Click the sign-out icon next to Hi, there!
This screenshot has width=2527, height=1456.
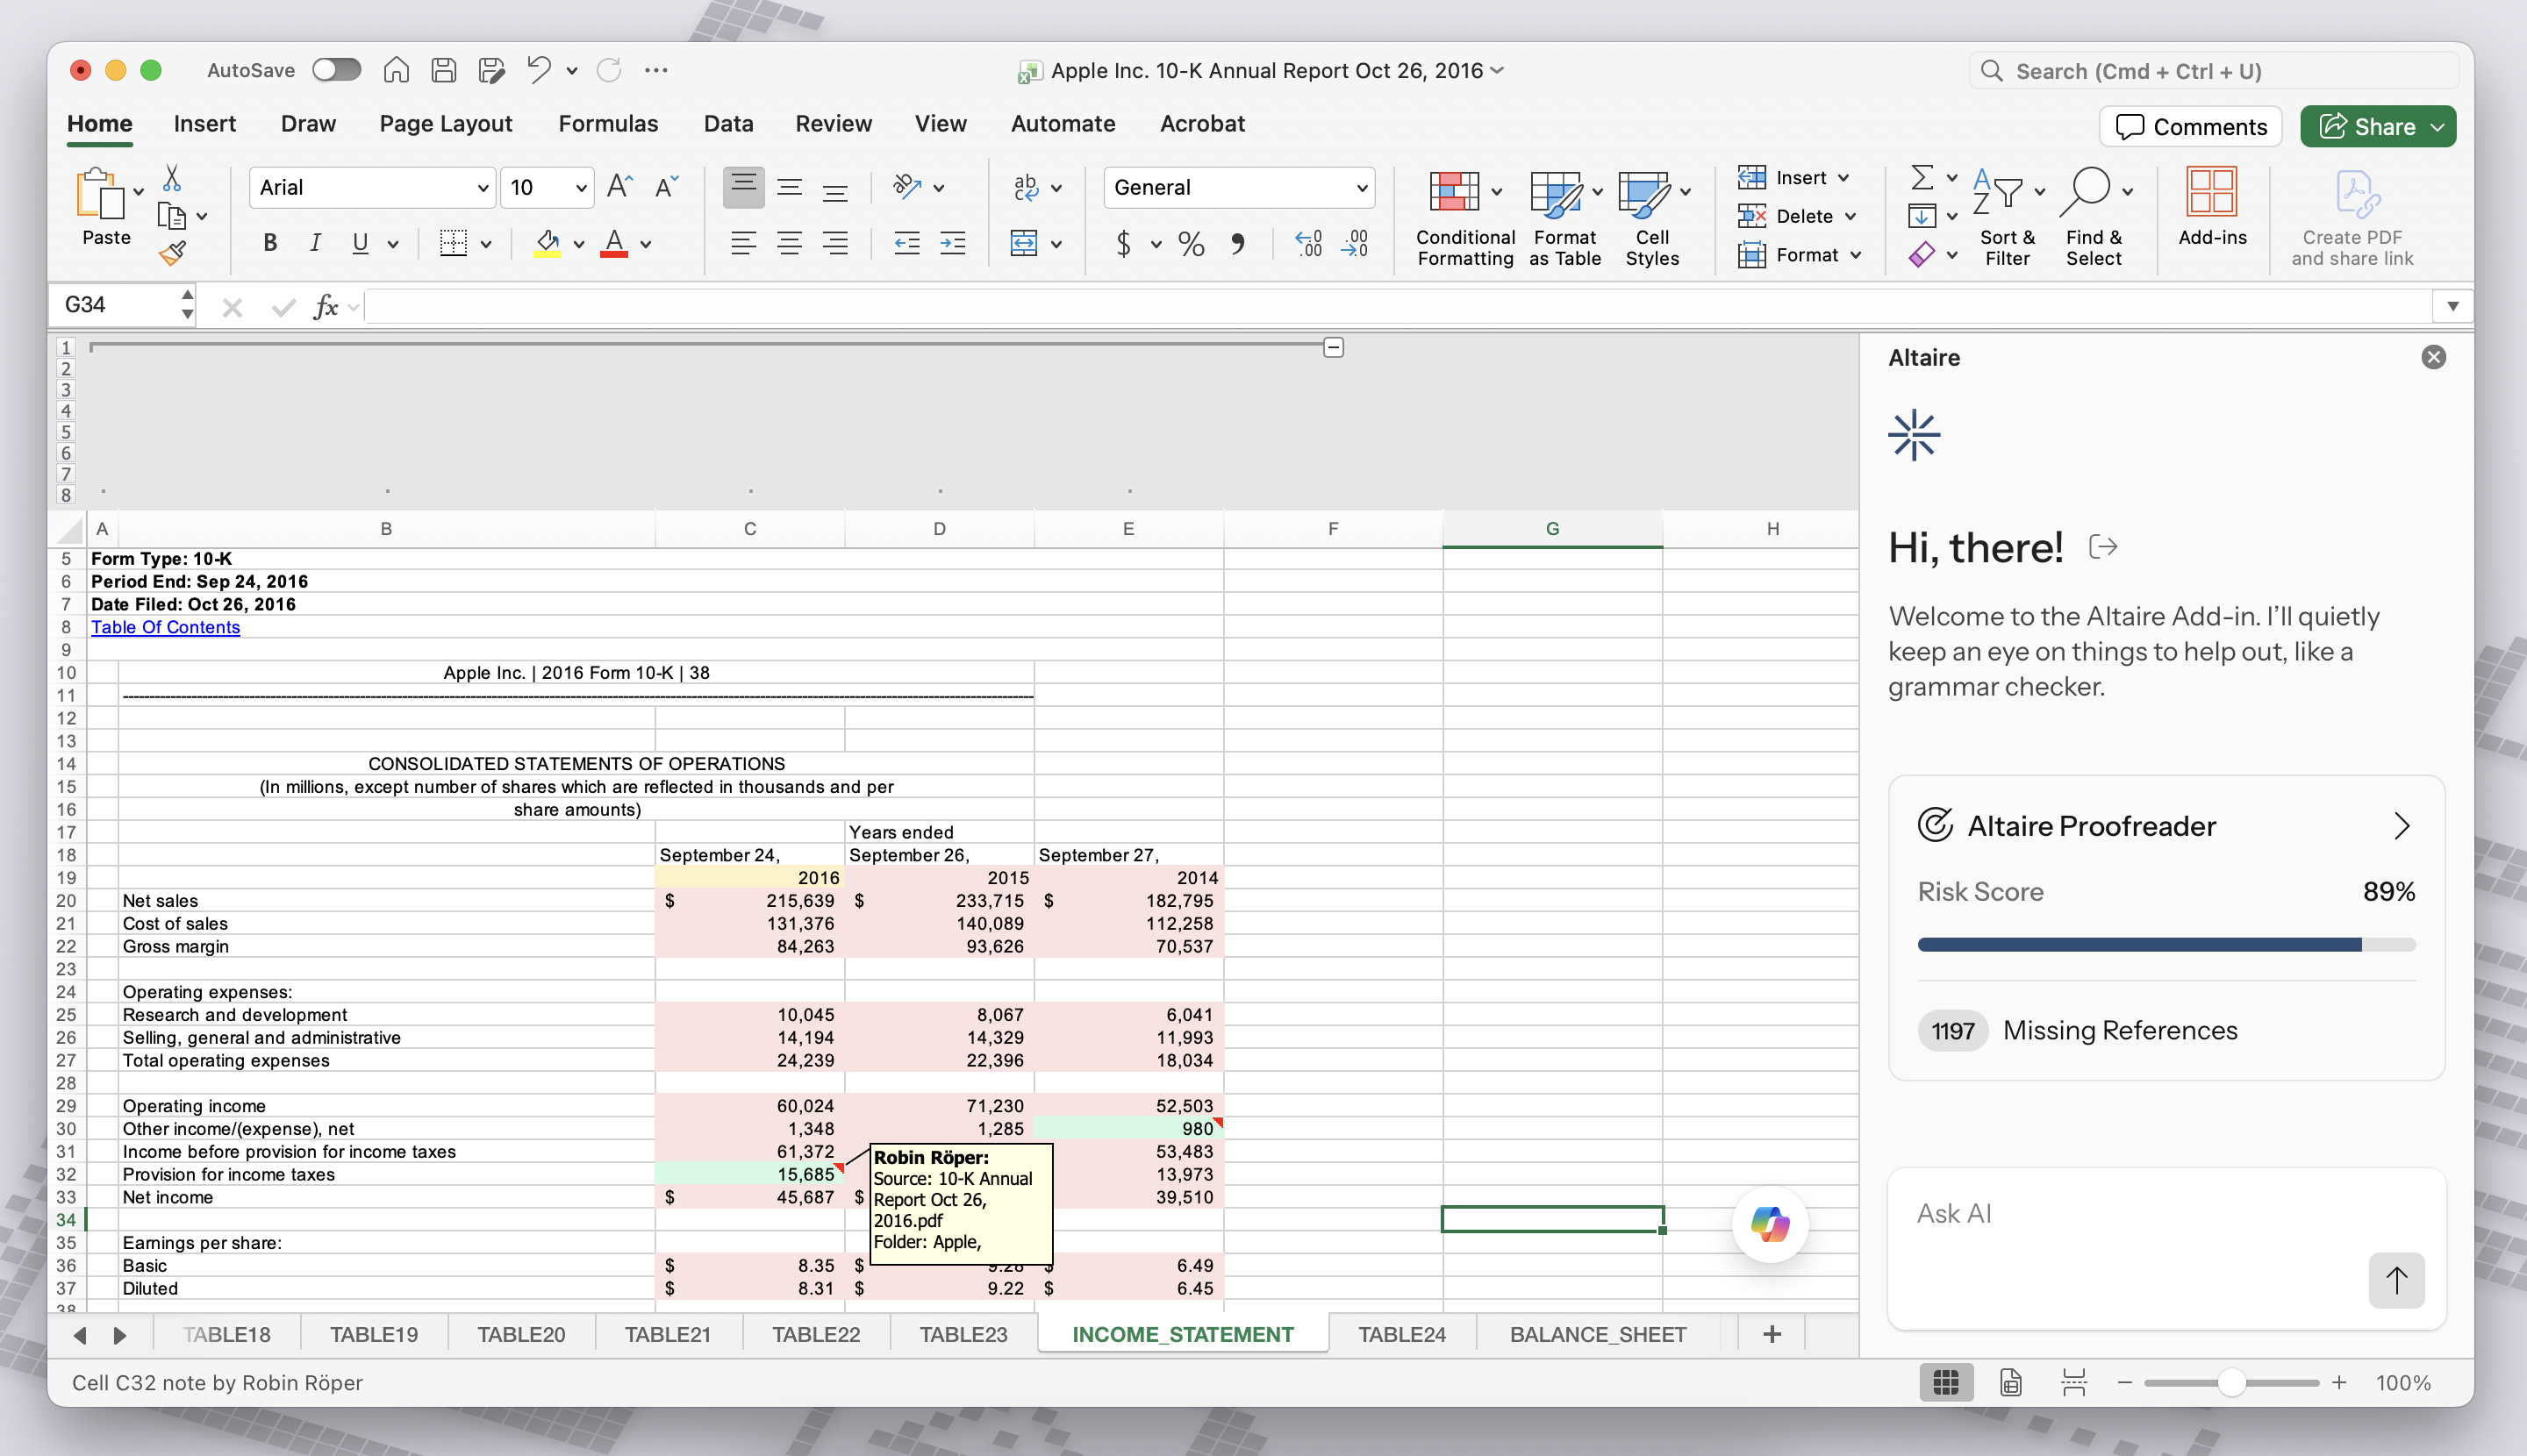[2103, 546]
